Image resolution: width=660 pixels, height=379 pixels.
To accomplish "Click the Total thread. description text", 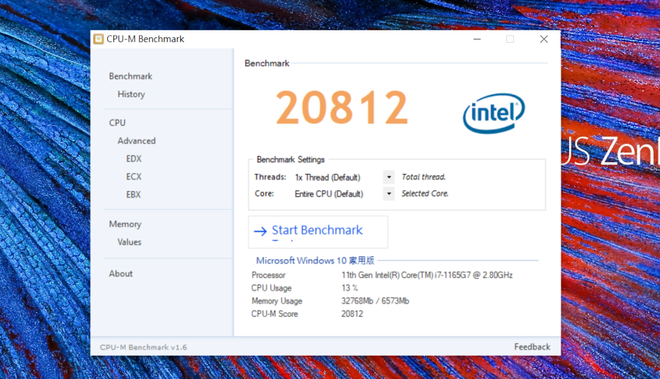I will point(423,177).
